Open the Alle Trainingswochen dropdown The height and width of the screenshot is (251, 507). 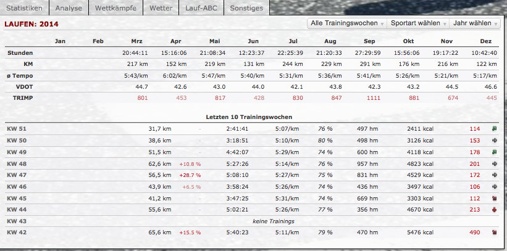(x=347, y=23)
